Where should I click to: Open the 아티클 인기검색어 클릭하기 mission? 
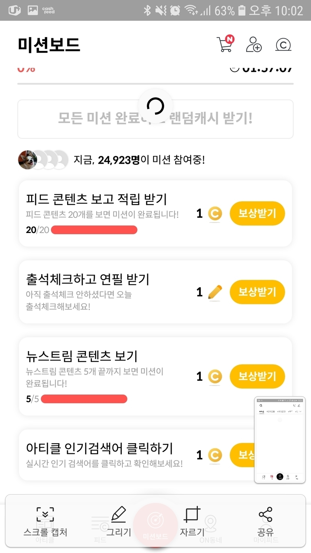99,448
